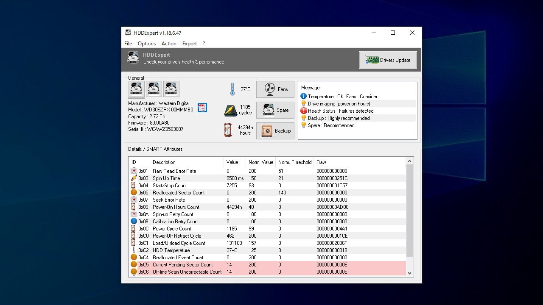Viewport: 543px width, 305px height.
Task: Select the 'Drive is aging (power-on hours)' message
Action: (339, 104)
